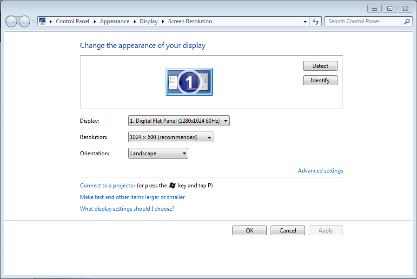The image size is (417, 279).
Task: Open the recent pages dropdown arrow
Action: point(34,22)
